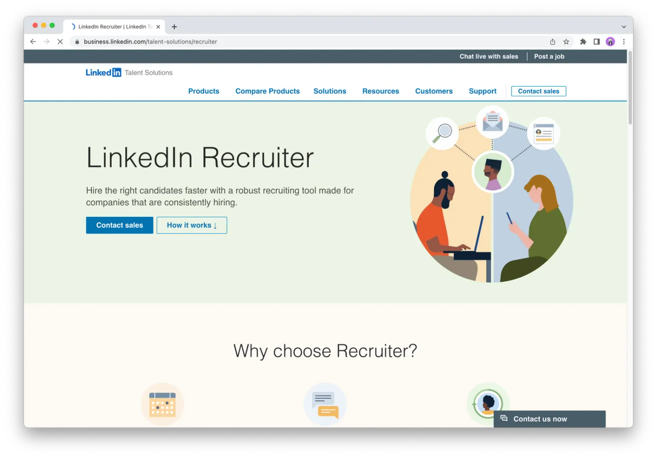The width and height of the screenshot is (657, 459).
Task: Open a new tab with plus button
Action: [174, 27]
